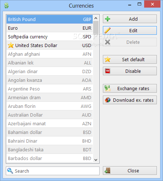Click the star icon on Set default
163x181 pixels.
[108, 59]
